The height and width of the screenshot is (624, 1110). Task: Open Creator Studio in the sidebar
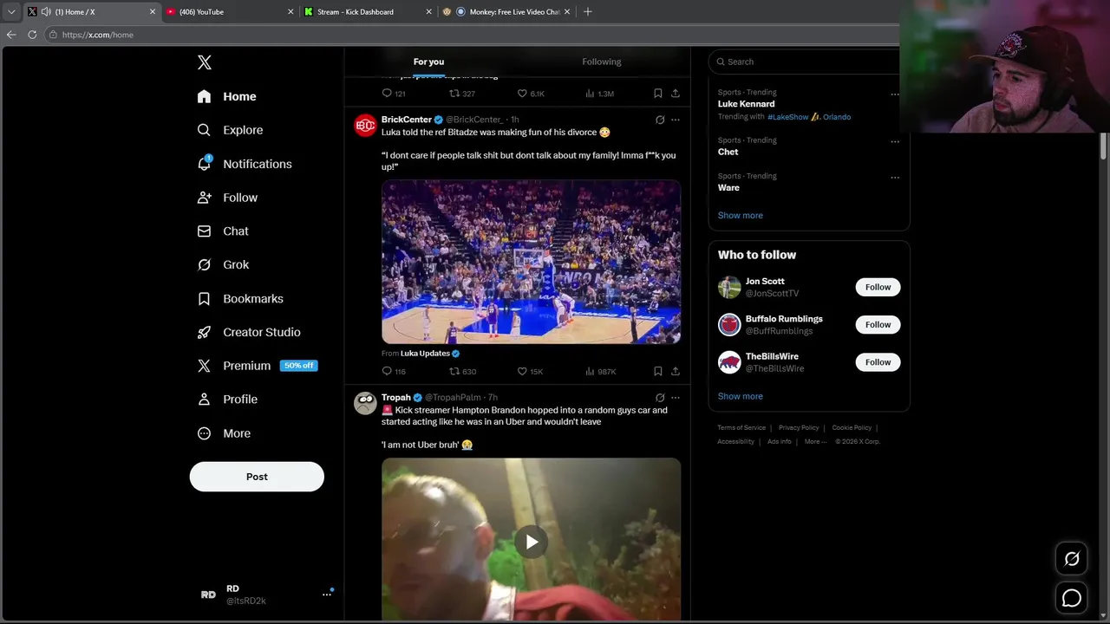click(x=249, y=333)
